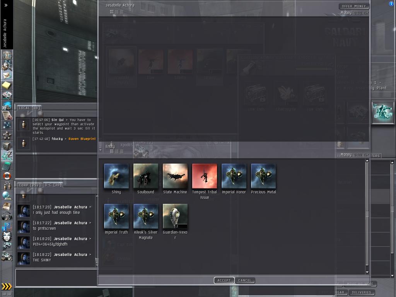The image size is (396, 297).
Task: Select the Soulbound ship thumbnail
Action: [146, 176]
